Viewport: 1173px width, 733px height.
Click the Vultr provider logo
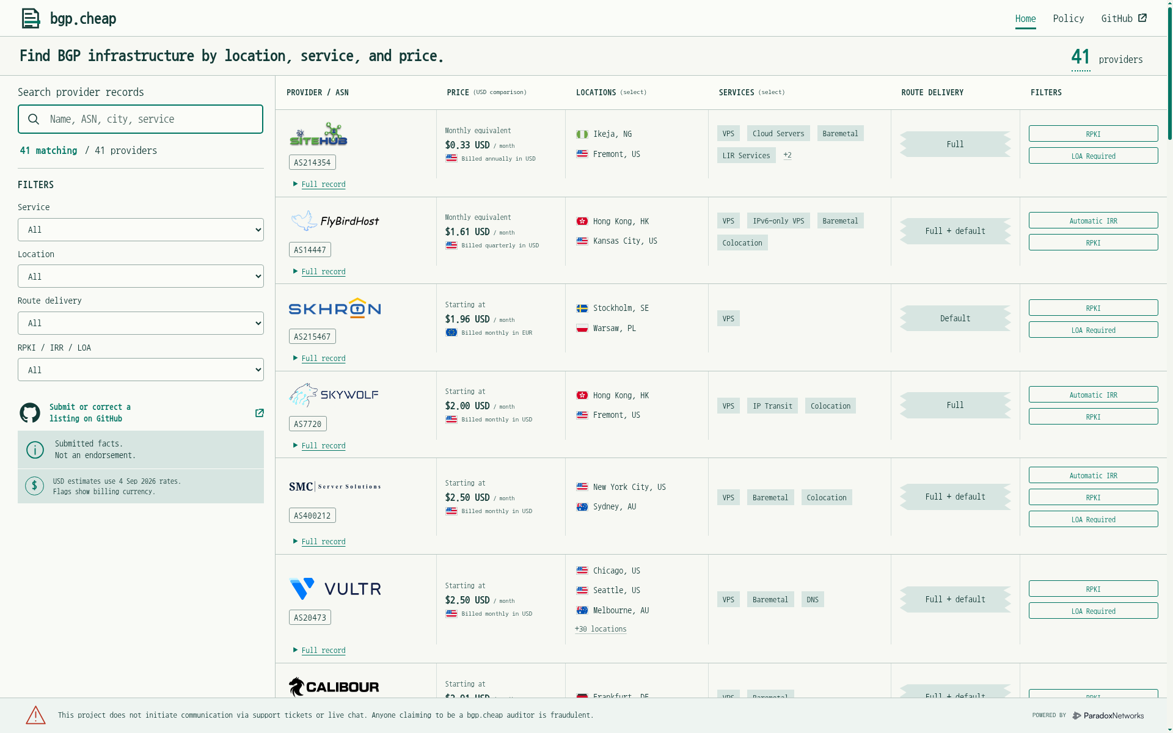335,589
